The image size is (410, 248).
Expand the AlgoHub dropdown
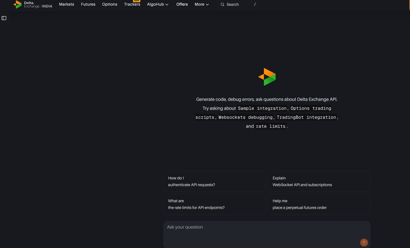(x=157, y=4)
